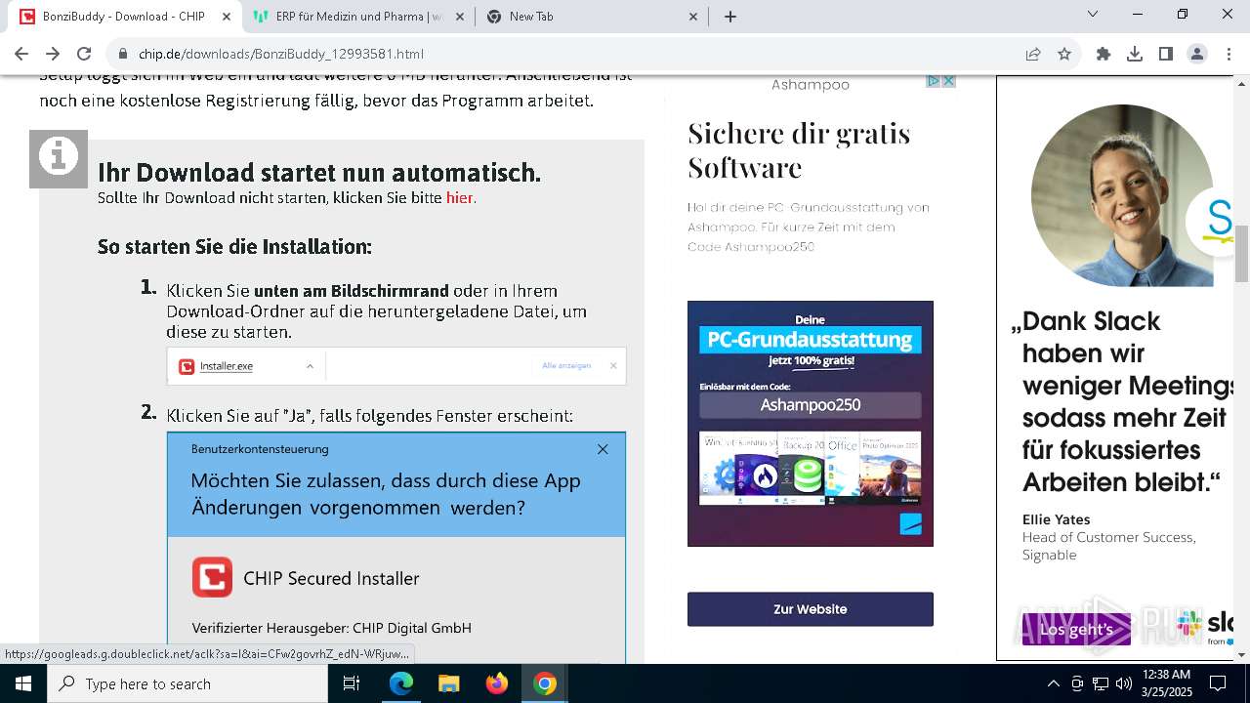Open the notification center icon

(1219, 683)
